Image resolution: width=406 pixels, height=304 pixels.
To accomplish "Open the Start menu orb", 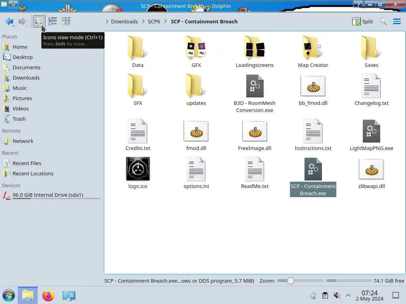I will 9,295.
